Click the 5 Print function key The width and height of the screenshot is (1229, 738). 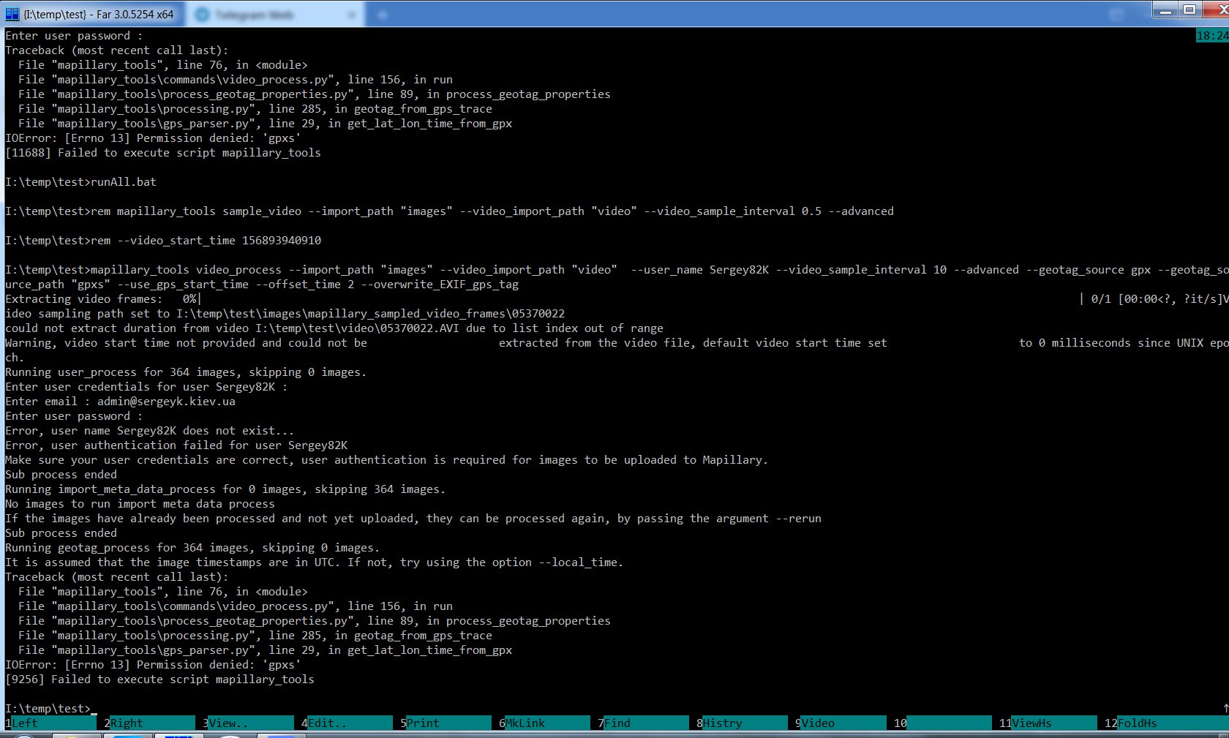[x=446, y=723]
